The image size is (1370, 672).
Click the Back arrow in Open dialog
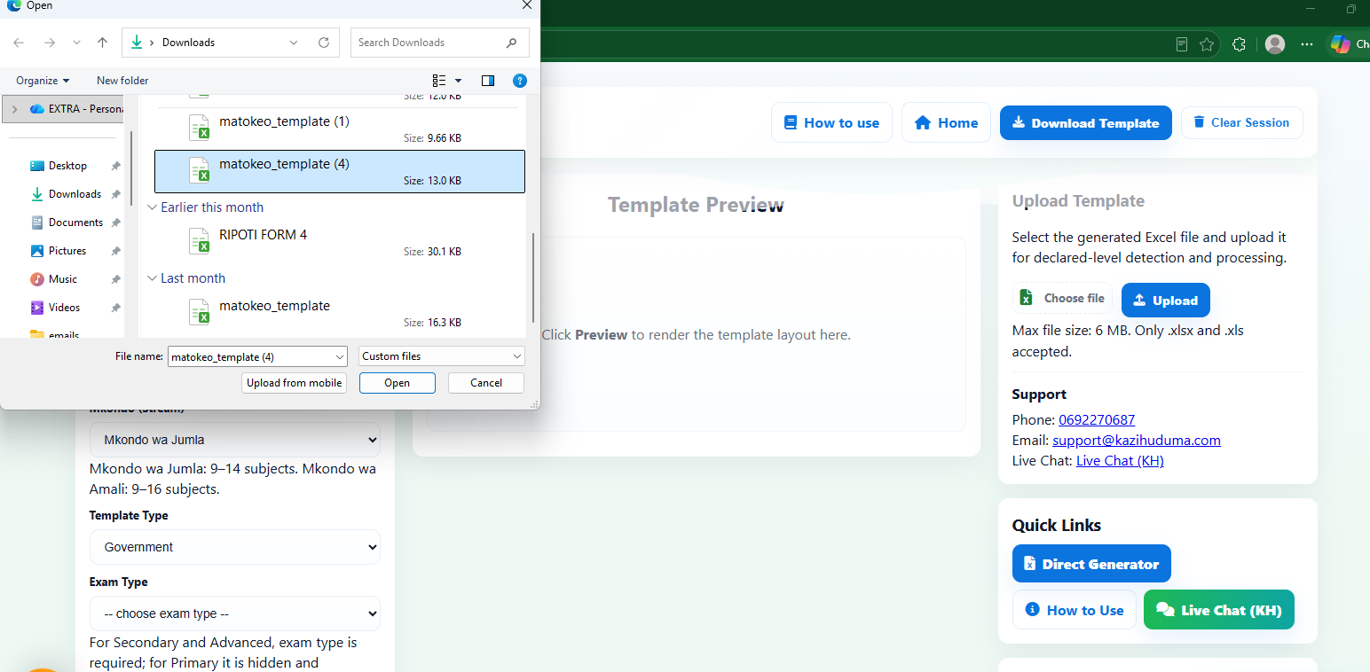pyautogui.click(x=20, y=43)
